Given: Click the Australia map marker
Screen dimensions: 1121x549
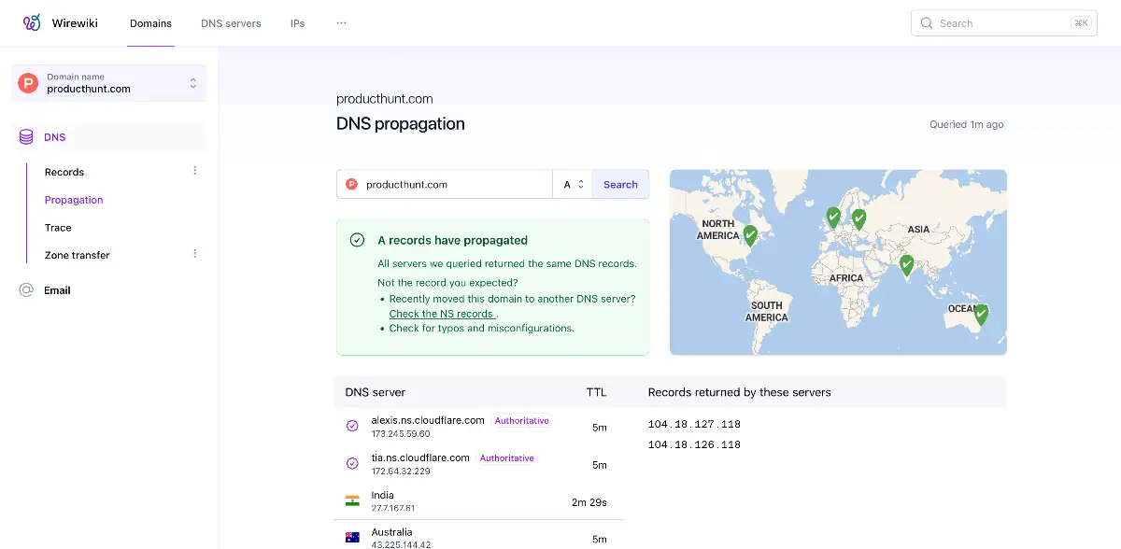Looking at the screenshot, I should (980, 314).
